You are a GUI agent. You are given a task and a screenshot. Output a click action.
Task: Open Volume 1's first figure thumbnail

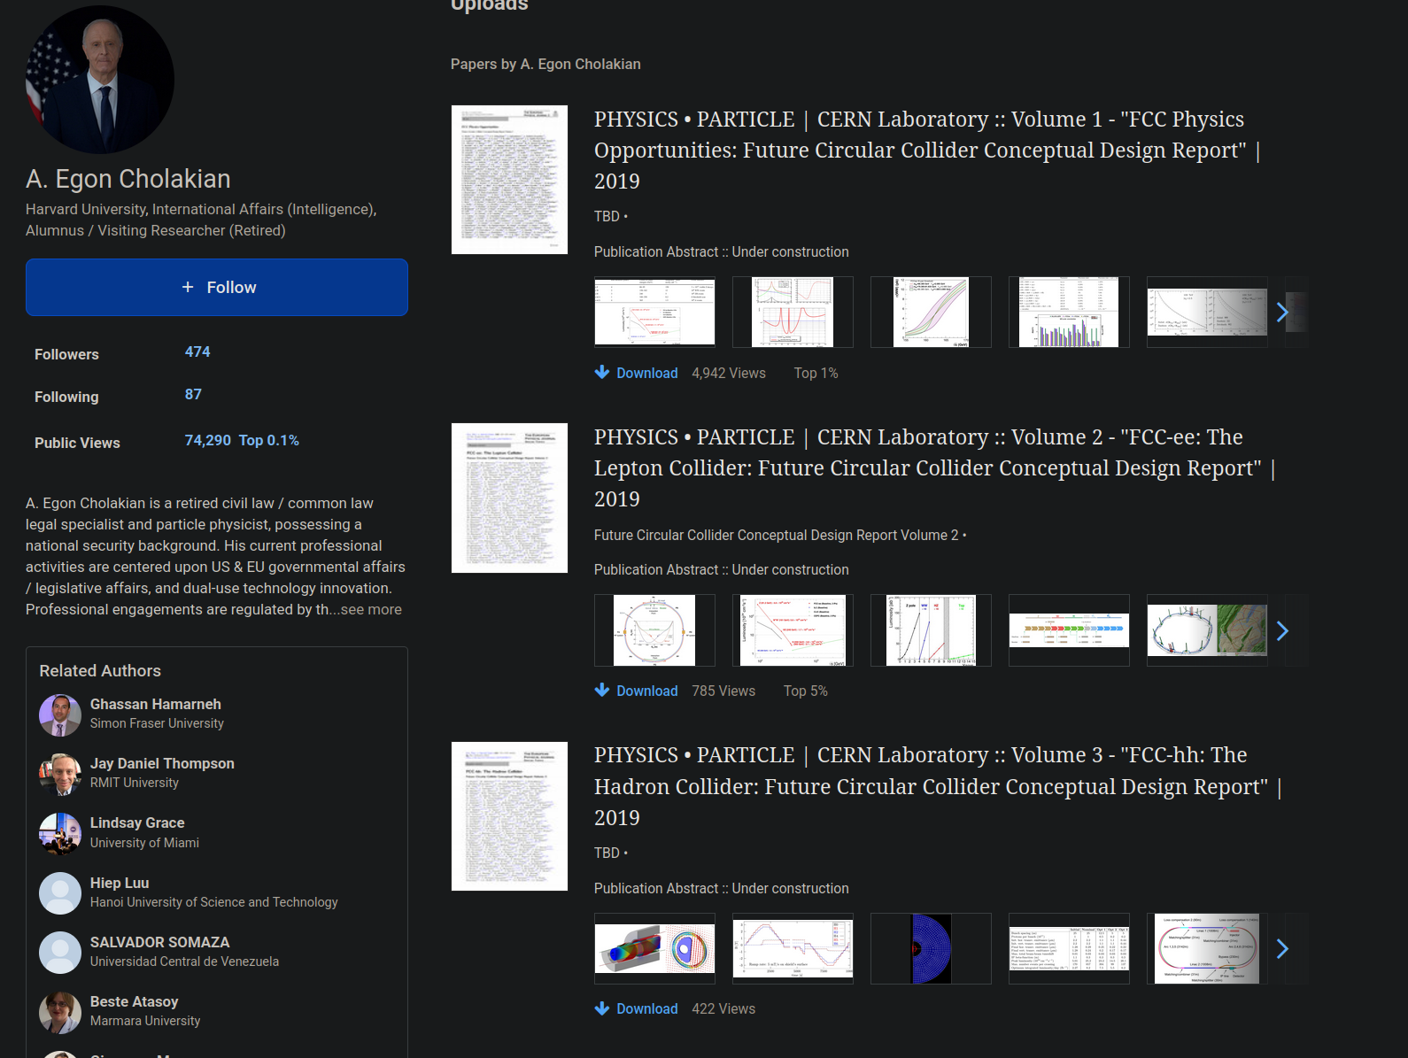point(654,312)
